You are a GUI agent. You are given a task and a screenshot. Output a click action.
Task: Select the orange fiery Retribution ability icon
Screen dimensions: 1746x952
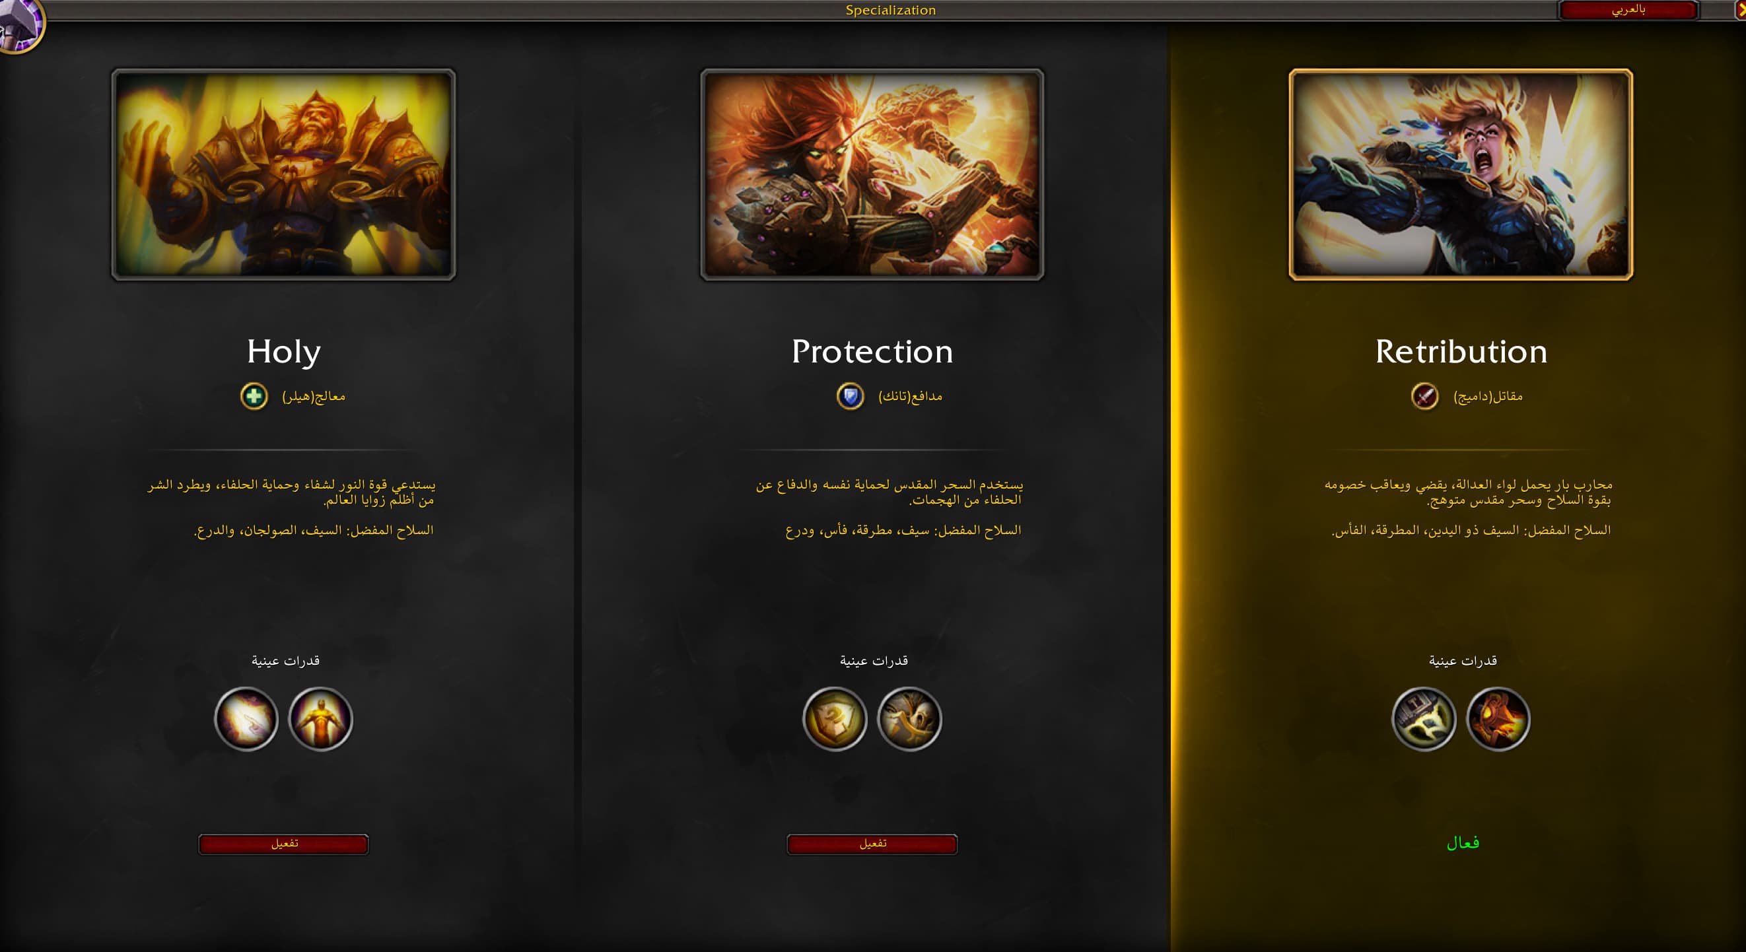(x=1498, y=719)
